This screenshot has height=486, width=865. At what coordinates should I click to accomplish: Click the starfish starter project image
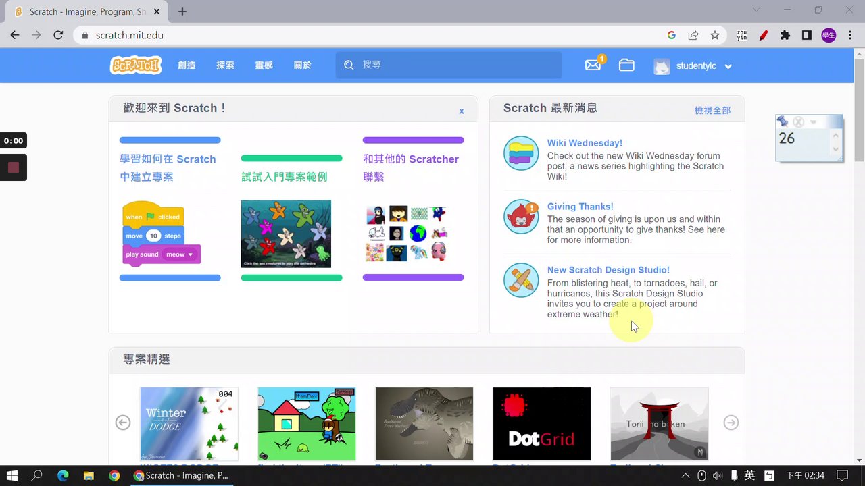coord(286,234)
